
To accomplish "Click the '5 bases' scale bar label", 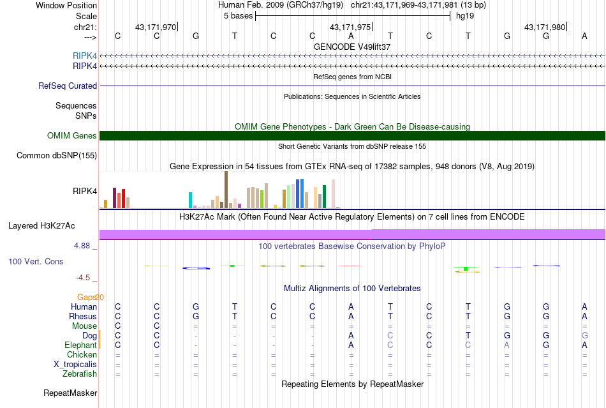I will click(238, 16).
